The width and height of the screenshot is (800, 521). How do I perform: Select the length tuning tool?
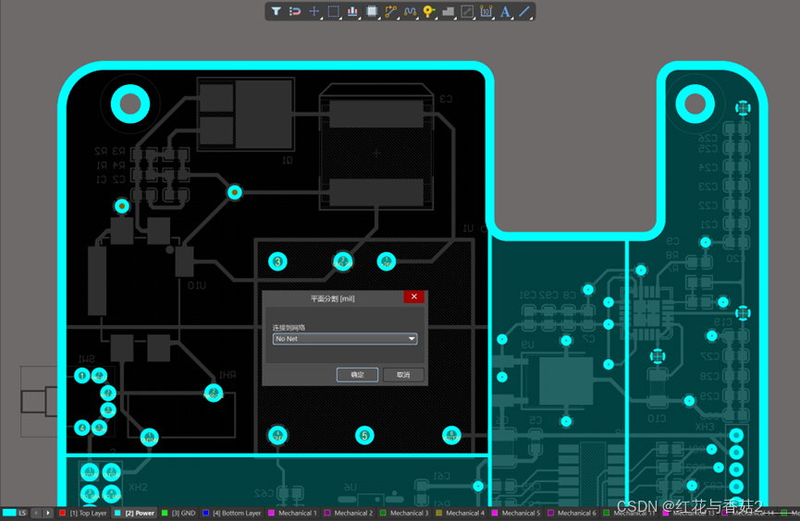point(410,11)
